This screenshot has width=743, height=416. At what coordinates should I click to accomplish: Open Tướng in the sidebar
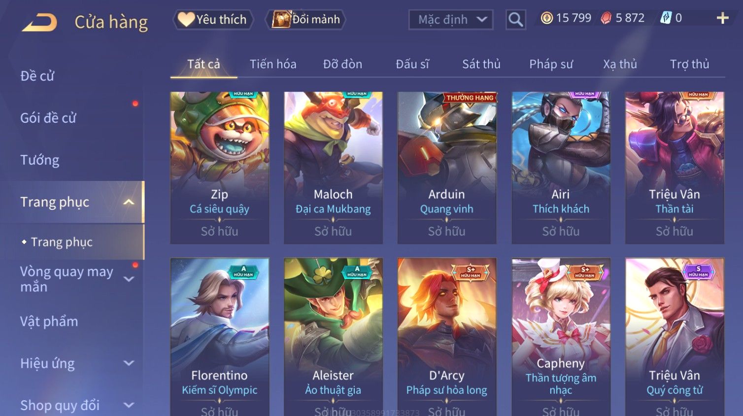click(40, 160)
